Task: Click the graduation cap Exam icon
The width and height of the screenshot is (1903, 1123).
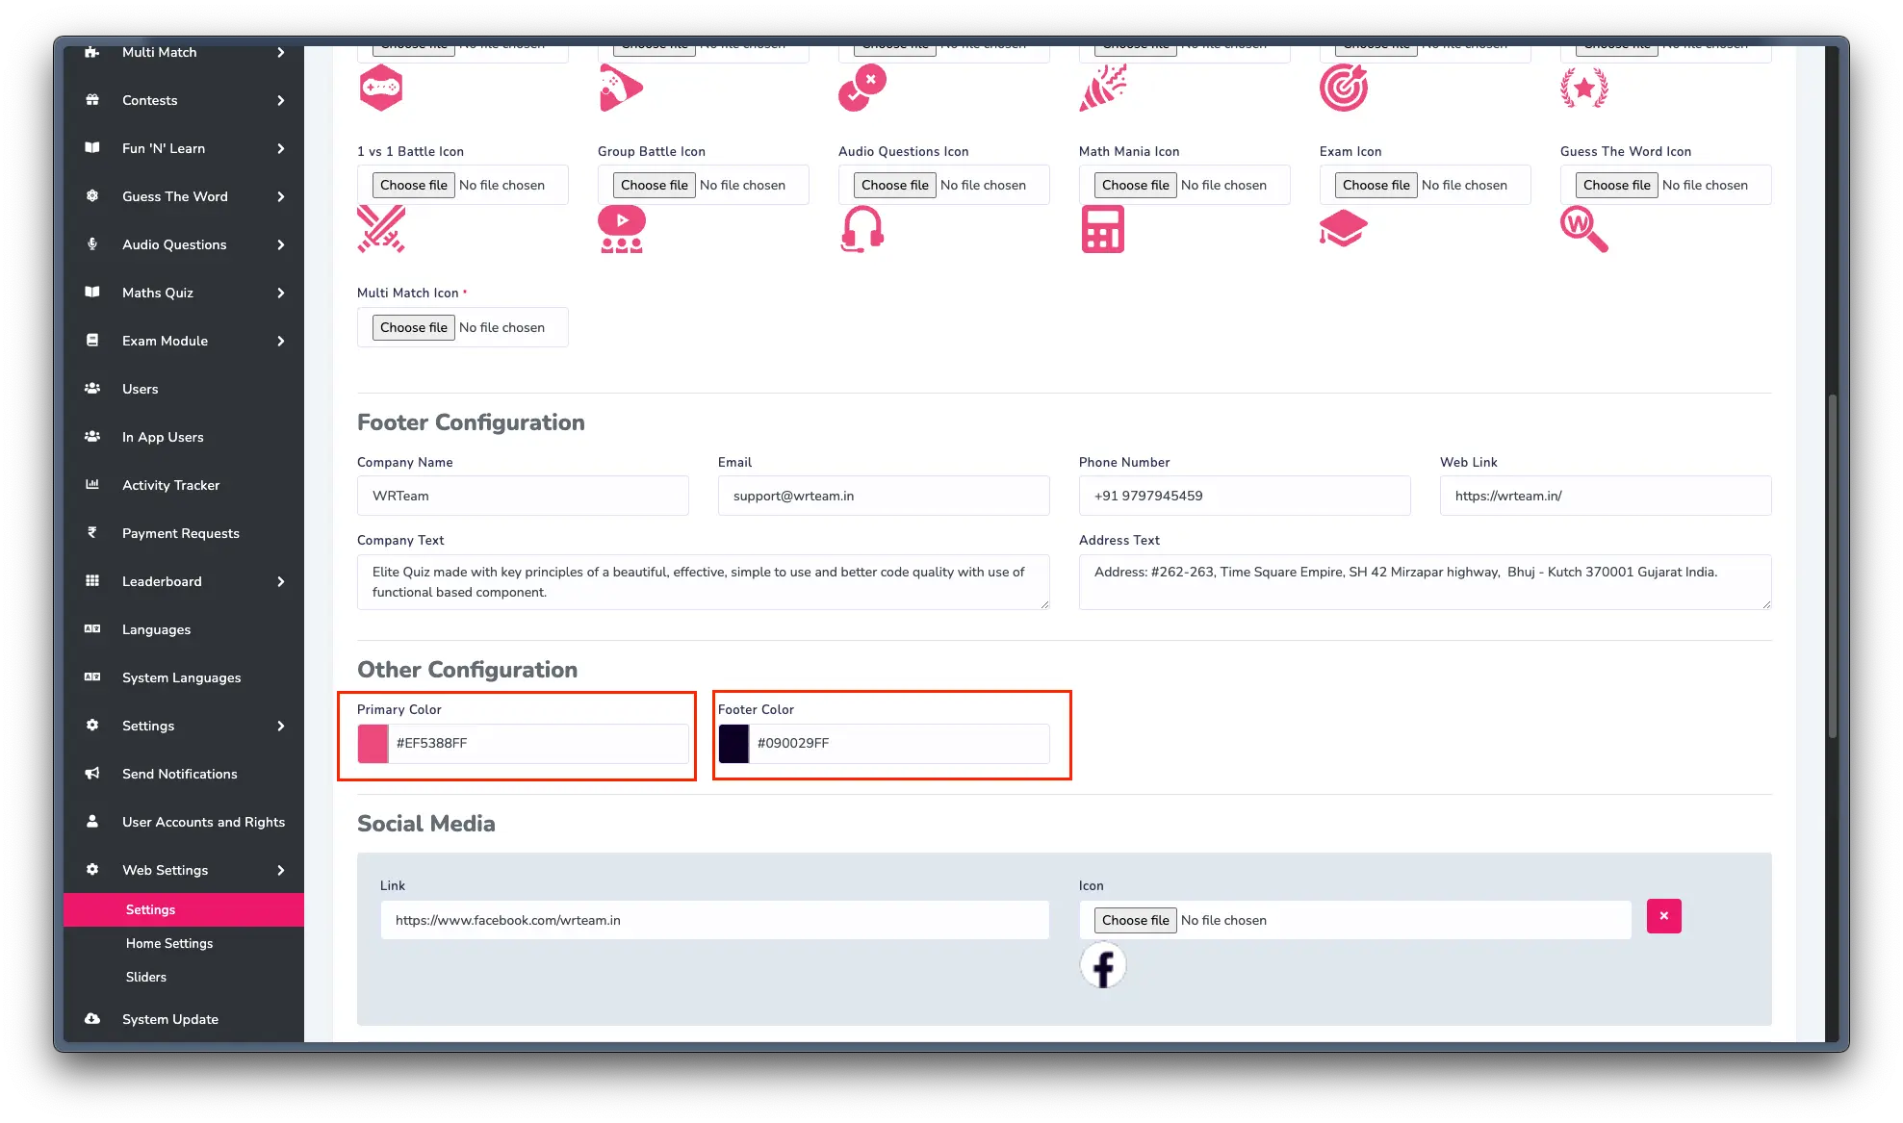Action: pyautogui.click(x=1343, y=229)
